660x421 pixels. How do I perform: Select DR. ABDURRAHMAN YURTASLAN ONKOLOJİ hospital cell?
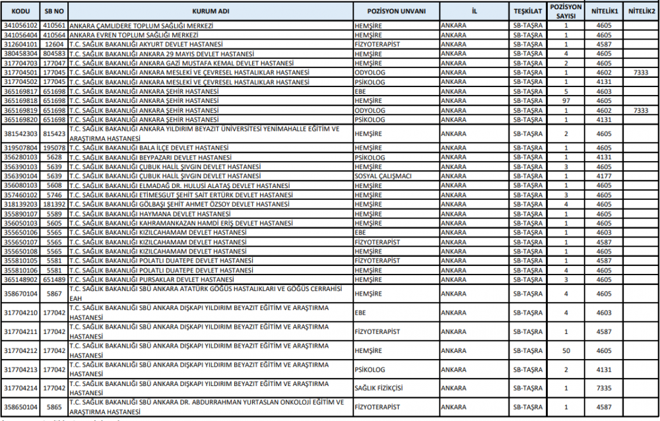click(211, 407)
